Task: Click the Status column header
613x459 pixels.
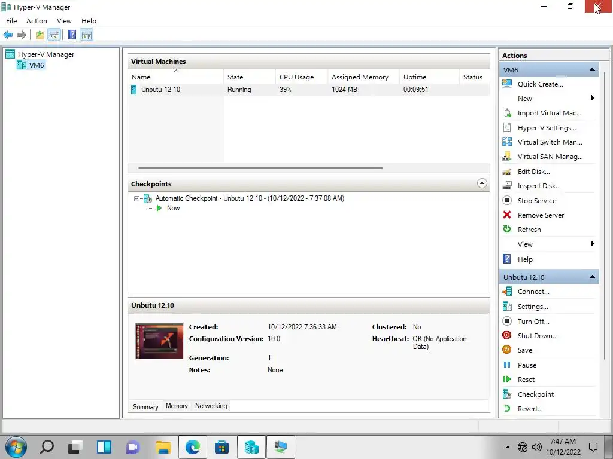Action: (x=474, y=77)
